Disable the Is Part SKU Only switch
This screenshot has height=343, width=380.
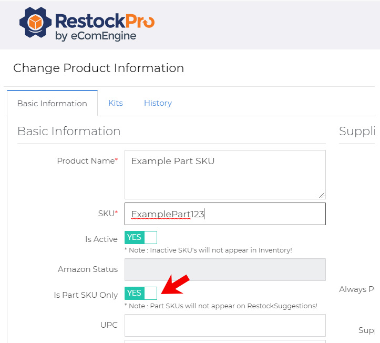[141, 293]
